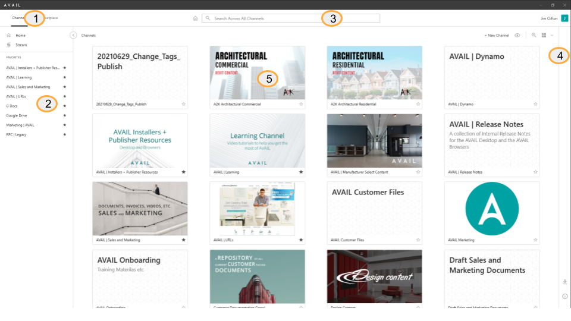Image resolution: width=571 pixels, height=321 pixels.
Task: Open Google Drive in Favorites list
Action: pos(16,115)
